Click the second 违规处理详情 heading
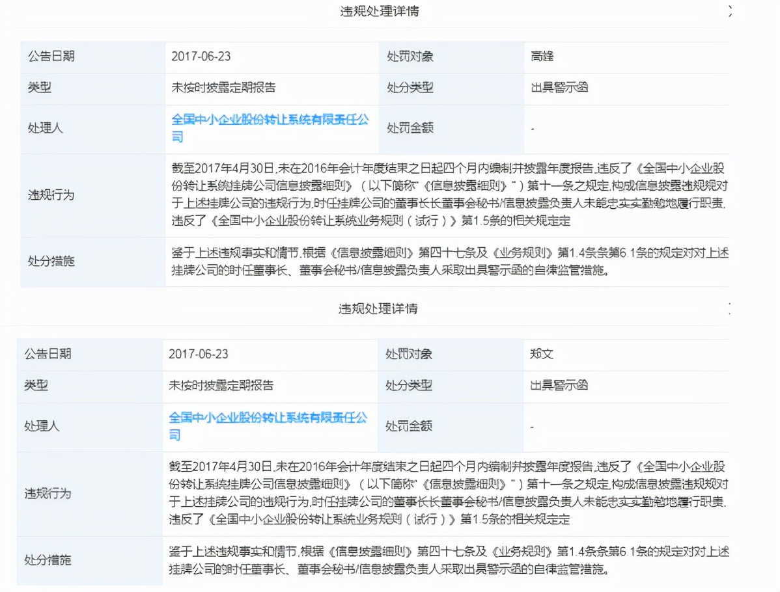 pos(378,308)
